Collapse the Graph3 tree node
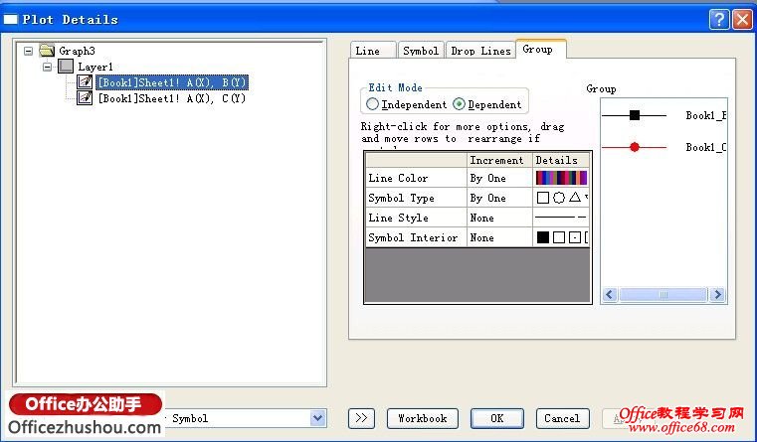This screenshot has height=442, width=757. 29,50
